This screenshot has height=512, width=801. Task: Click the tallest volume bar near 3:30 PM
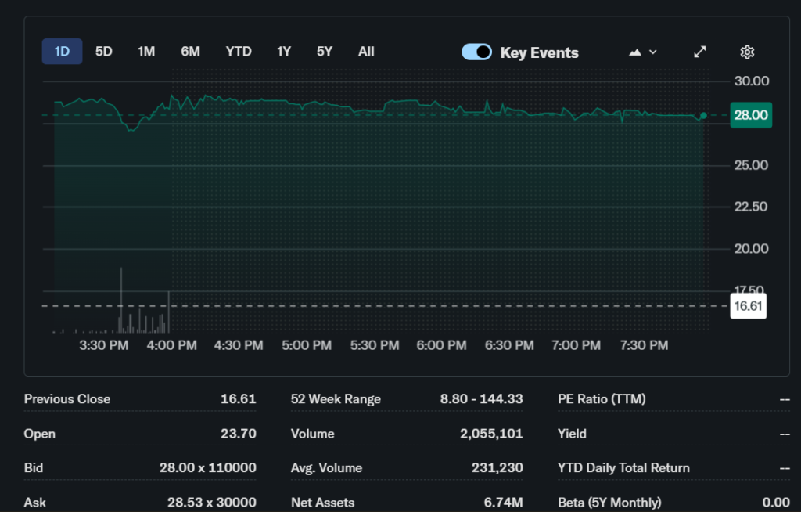pos(121,300)
